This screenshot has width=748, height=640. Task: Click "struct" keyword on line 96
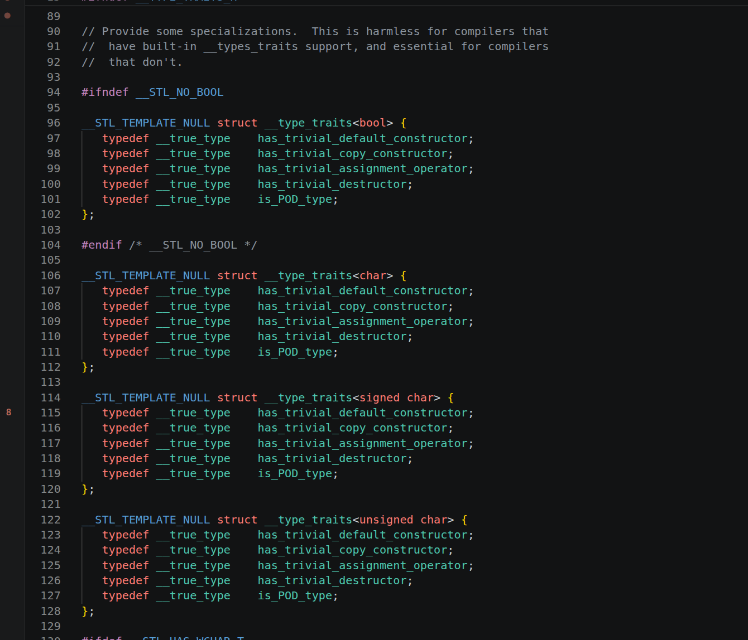click(x=237, y=123)
